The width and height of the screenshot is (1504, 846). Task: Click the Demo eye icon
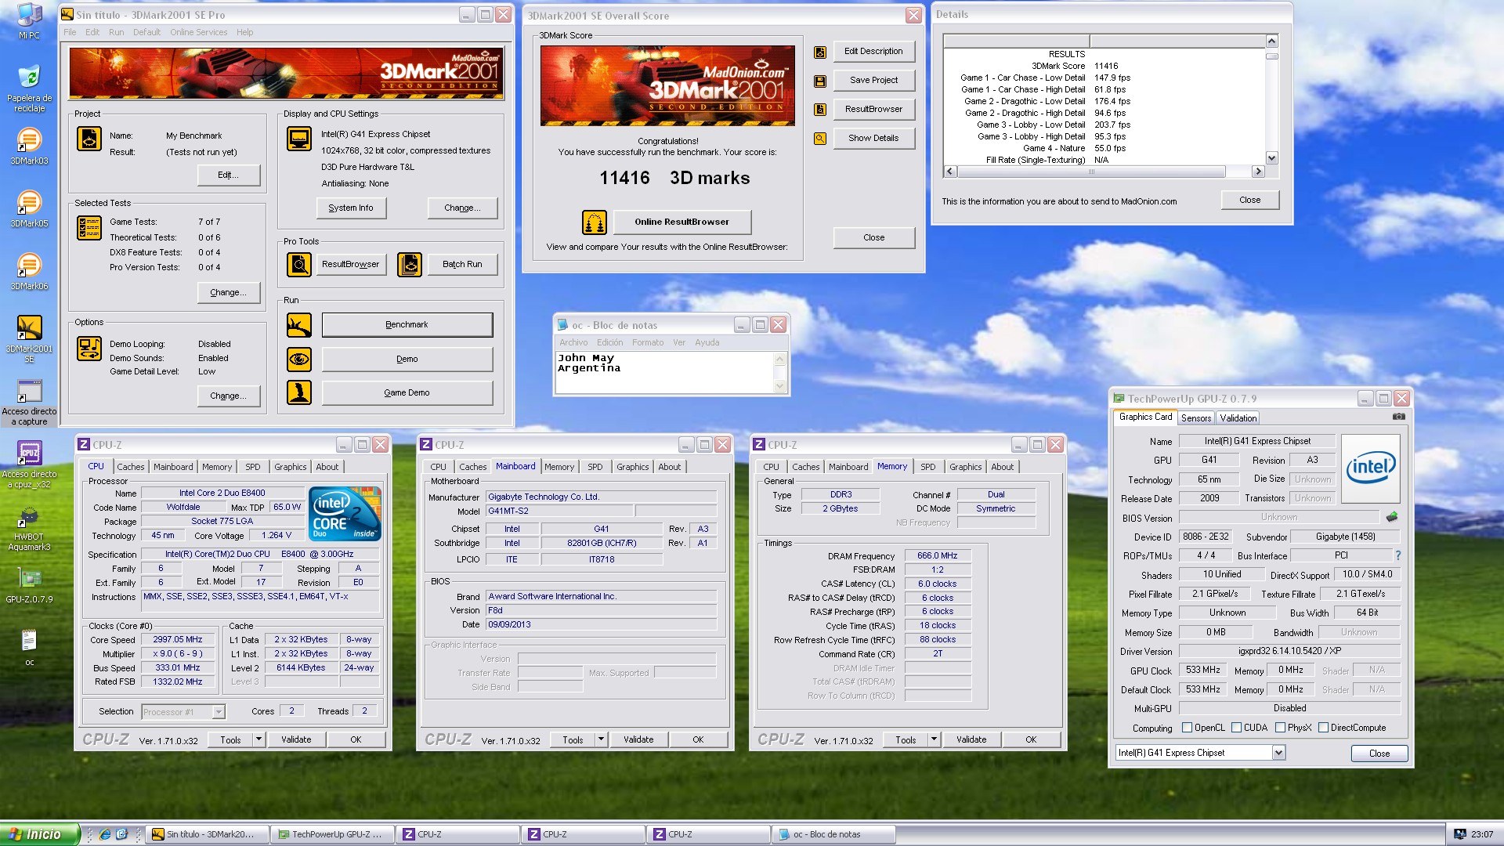point(299,360)
